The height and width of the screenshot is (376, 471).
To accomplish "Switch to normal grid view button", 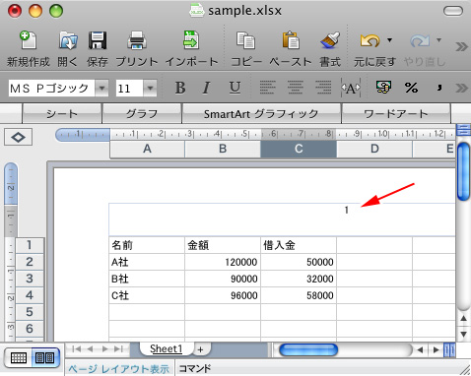I will (x=19, y=357).
